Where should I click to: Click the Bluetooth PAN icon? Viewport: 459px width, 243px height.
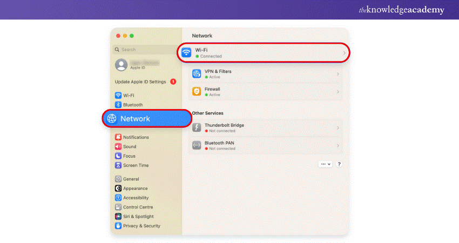(x=197, y=145)
